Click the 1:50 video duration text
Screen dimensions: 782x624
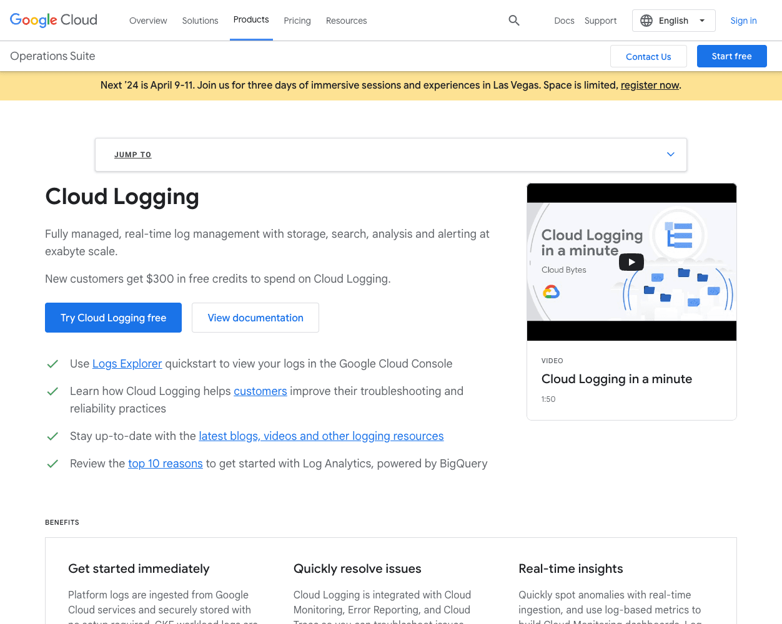pos(548,399)
